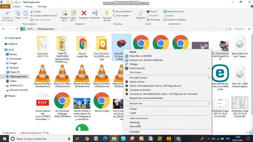The height and width of the screenshot is (142, 253).
Task: Select Bleach.032.480p VLC file
Action: pyautogui.click(x=82, y=76)
